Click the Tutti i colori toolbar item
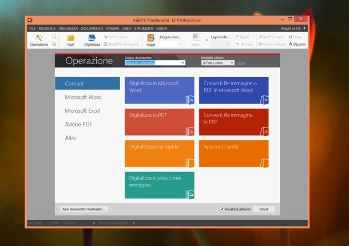The height and width of the screenshot is (246, 349). 116,37
